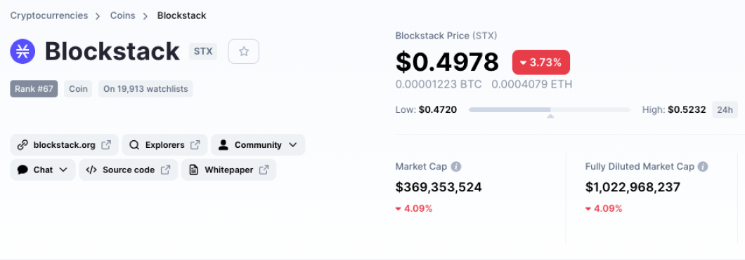Click the document icon for Whitepaper

coord(193,170)
